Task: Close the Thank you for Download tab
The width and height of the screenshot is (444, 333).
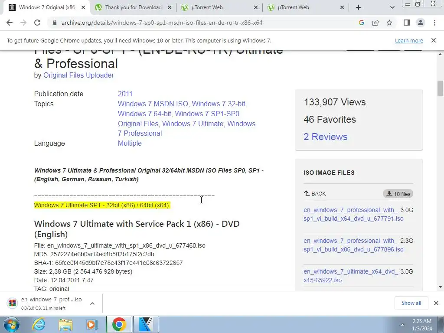Action: click(170, 7)
